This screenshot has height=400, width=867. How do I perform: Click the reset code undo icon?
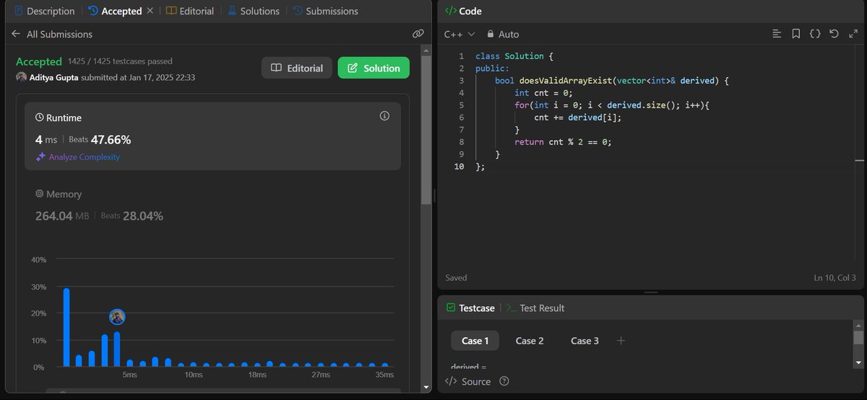click(834, 34)
